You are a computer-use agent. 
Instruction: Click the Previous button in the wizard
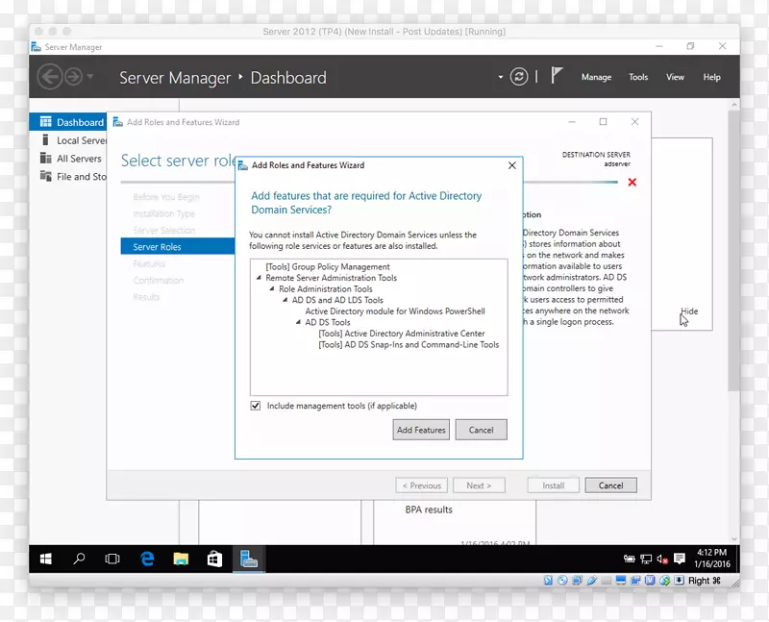click(421, 485)
